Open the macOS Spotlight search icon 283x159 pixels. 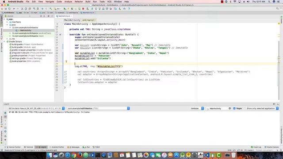click(x=269, y=2)
